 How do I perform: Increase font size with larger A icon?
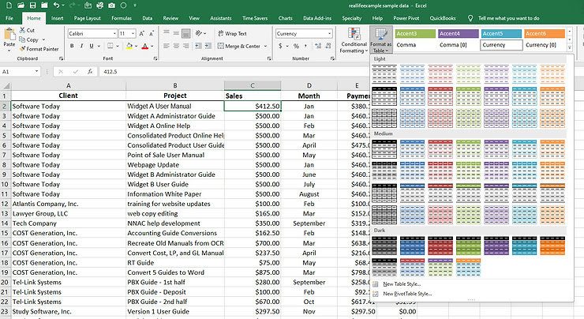[x=141, y=33]
